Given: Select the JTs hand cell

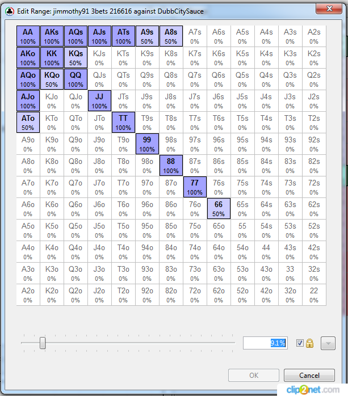Looking at the screenshot, I should 123,101.
